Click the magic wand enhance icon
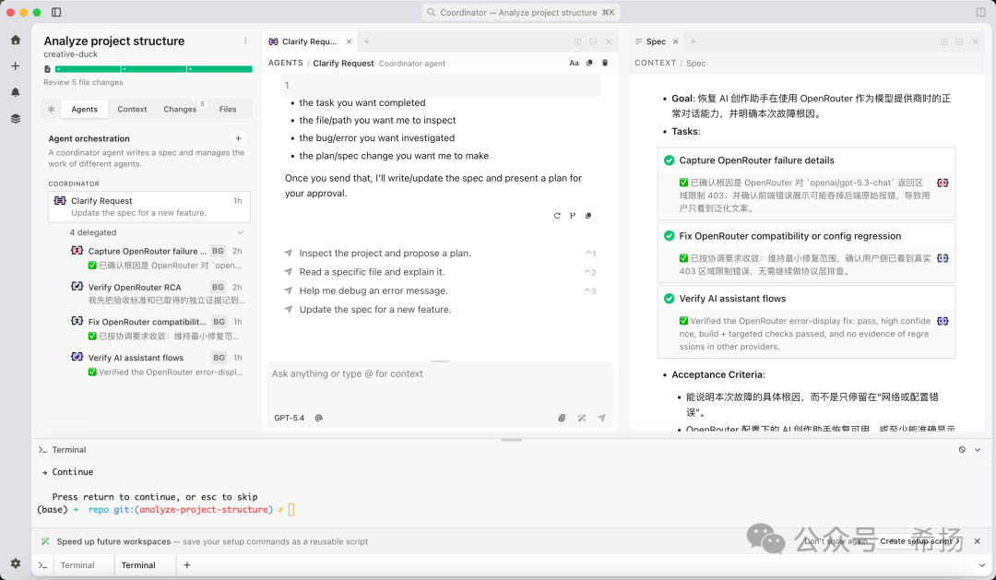 (581, 418)
